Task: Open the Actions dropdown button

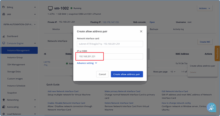Action: pos(204,8)
